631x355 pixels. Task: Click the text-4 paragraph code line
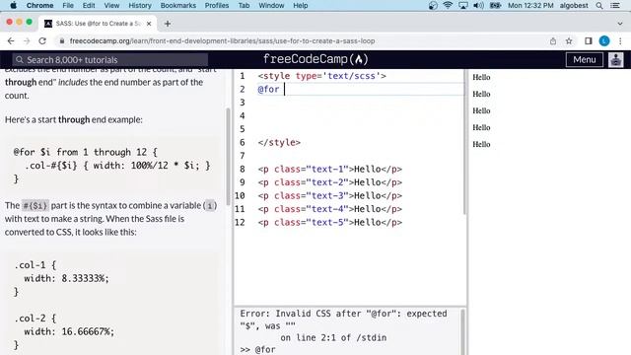coord(329,209)
